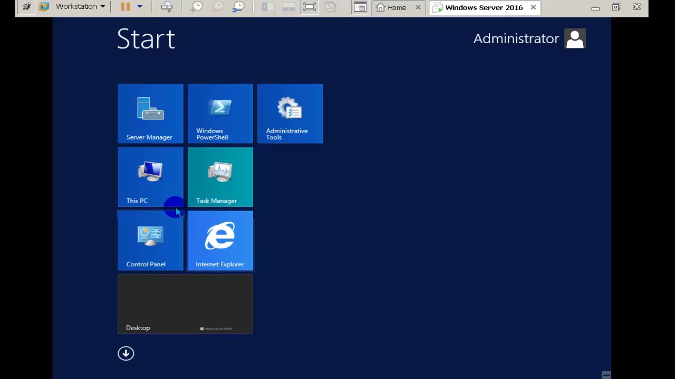Image resolution: width=675 pixels, height=379 pixels.
Task: Switch to Unity mode icon
Action: 330,7
